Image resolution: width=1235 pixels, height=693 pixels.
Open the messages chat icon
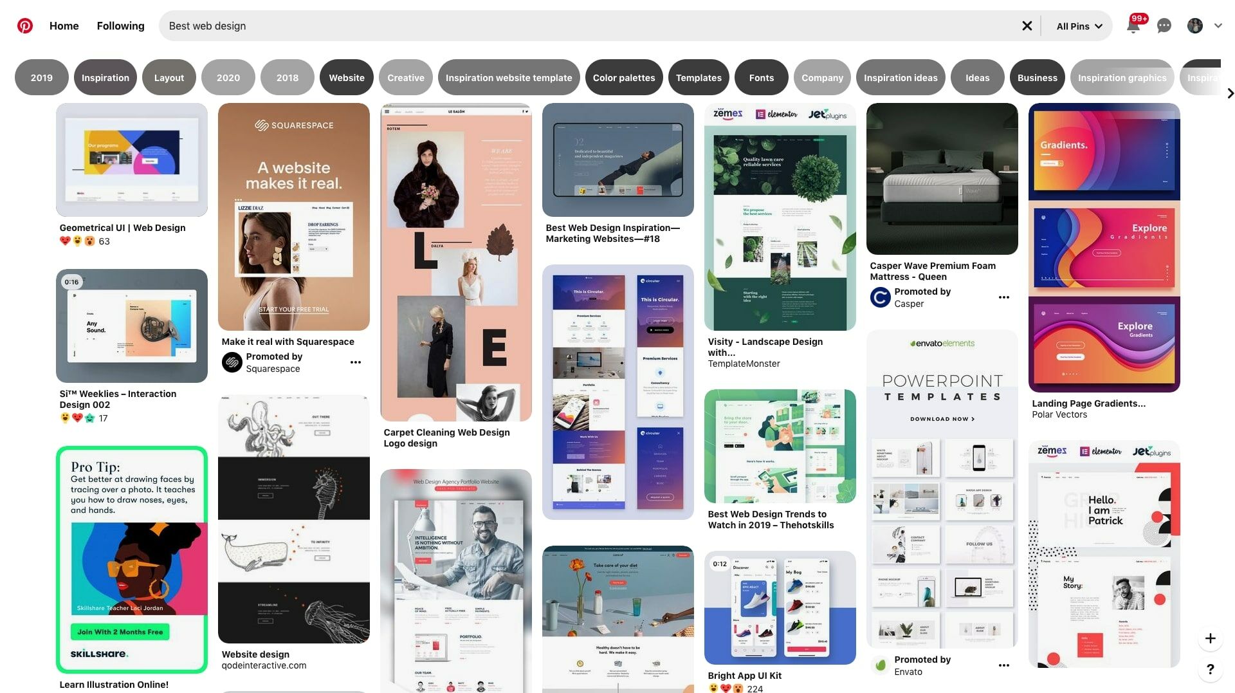[x=1164, y=26]
